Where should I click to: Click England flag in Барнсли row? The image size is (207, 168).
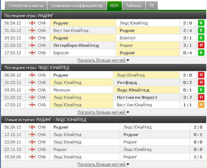tap(32, 53)
